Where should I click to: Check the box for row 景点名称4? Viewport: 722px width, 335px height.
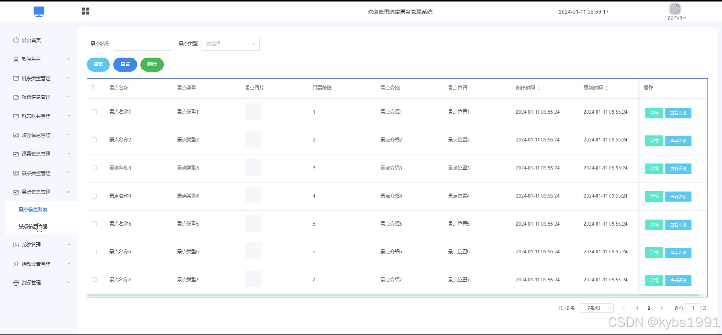94,196
